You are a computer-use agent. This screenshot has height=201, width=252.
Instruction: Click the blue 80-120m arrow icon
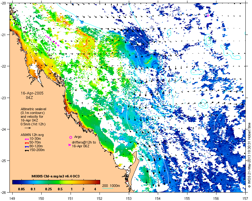coord(27,146)
